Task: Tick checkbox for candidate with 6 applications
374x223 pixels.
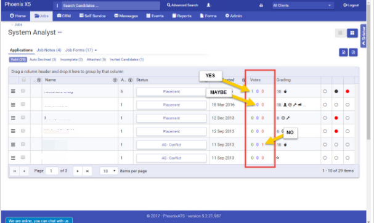Action: pyautogui.click(x=23, y=91)
